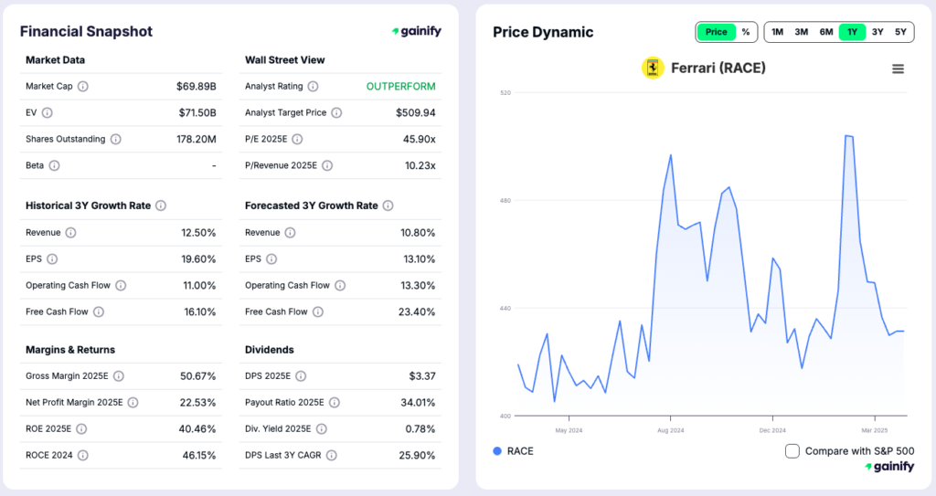This screenshot has height=496, width=936.
Task: Click the 45.90x P/E value
Action: 419,139
